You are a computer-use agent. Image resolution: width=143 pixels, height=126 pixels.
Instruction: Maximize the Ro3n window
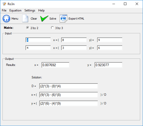(125, 4)
